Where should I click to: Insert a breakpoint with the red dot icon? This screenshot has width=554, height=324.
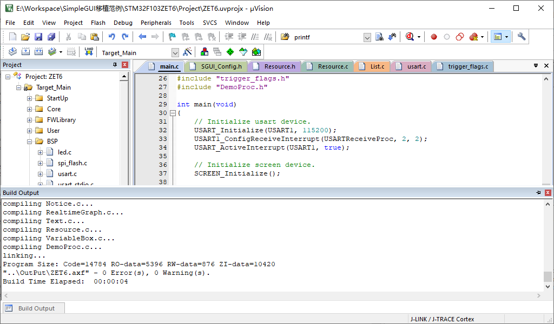point(434,37)
